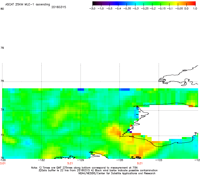Click the -0.2 color scale label
Viewport: 200px width, 175px height.
(152, 9)
